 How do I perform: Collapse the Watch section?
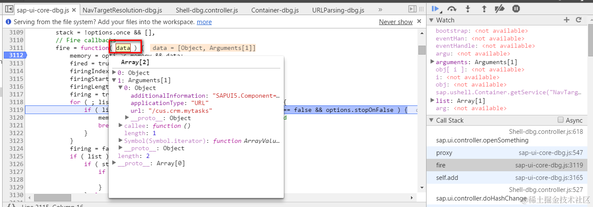point(431,20)
